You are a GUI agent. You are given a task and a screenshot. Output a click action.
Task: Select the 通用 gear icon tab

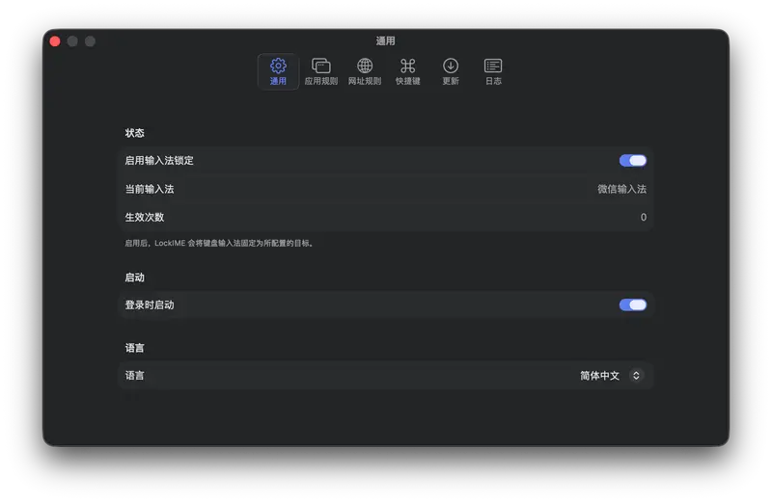click(278, 71)
